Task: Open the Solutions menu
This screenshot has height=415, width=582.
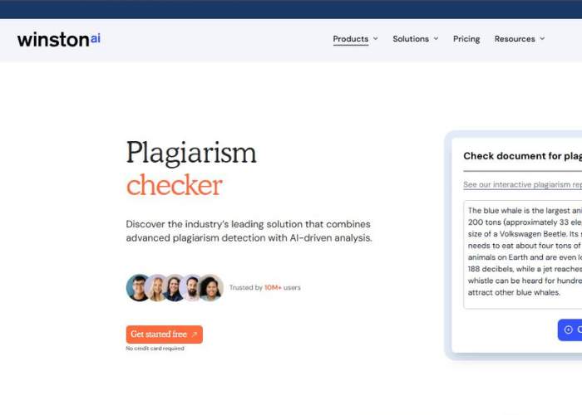Action: [411, 39]
